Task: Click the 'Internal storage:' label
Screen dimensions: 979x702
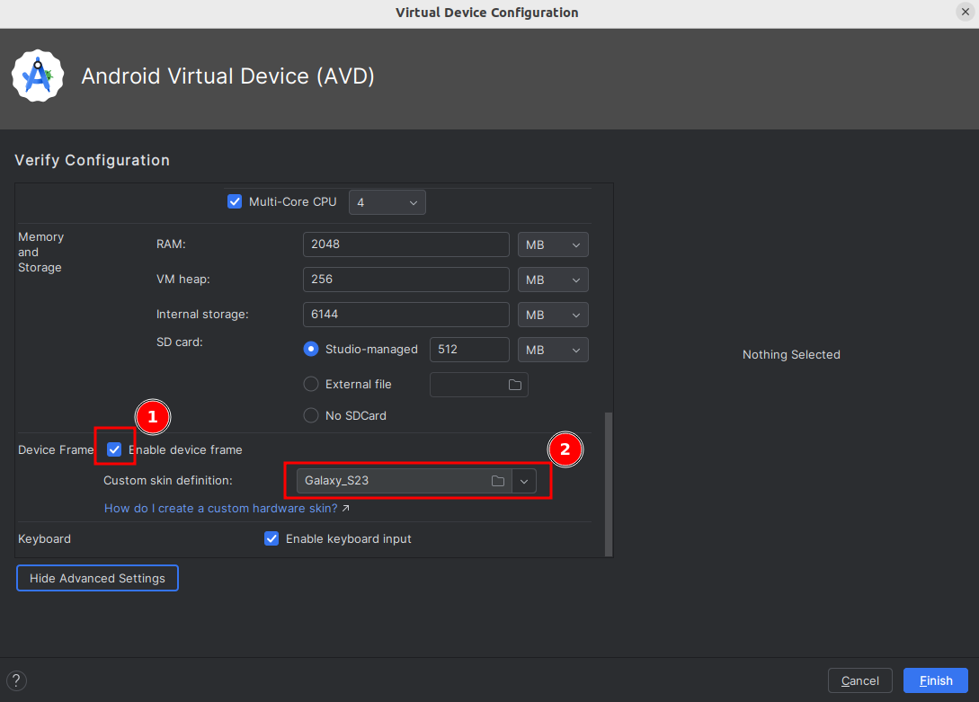Action: coord(202,315)
